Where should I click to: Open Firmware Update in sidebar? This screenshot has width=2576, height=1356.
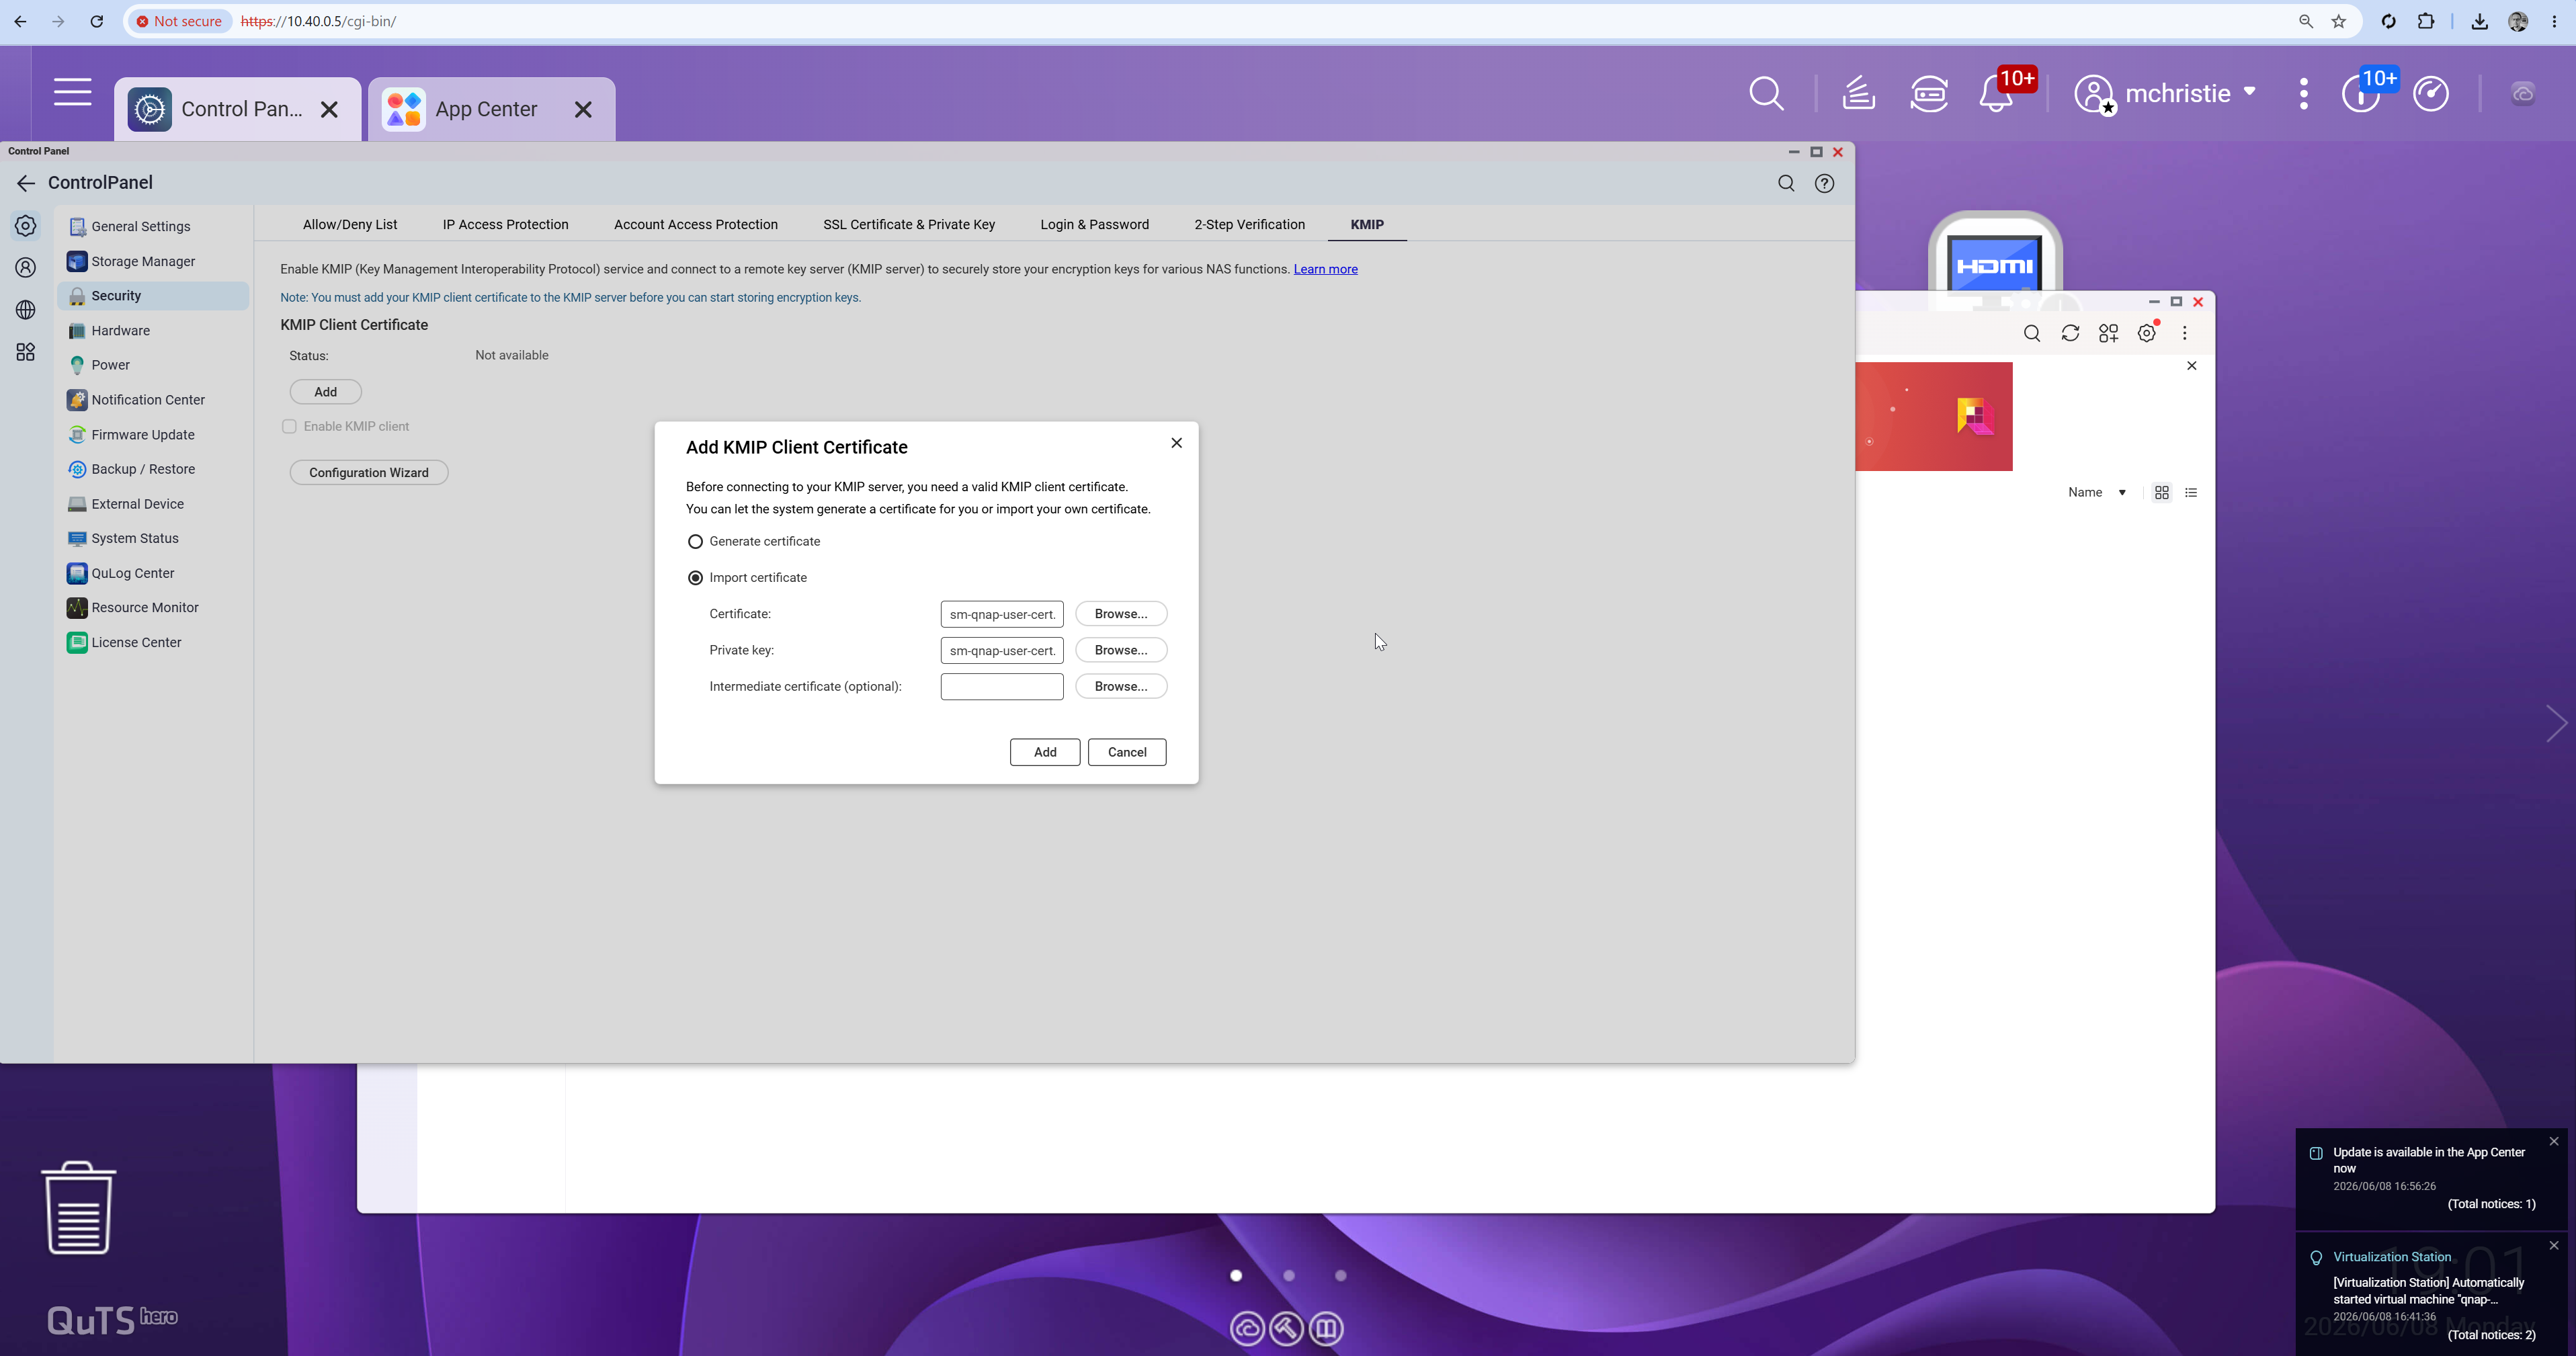(x=153, y=435)
